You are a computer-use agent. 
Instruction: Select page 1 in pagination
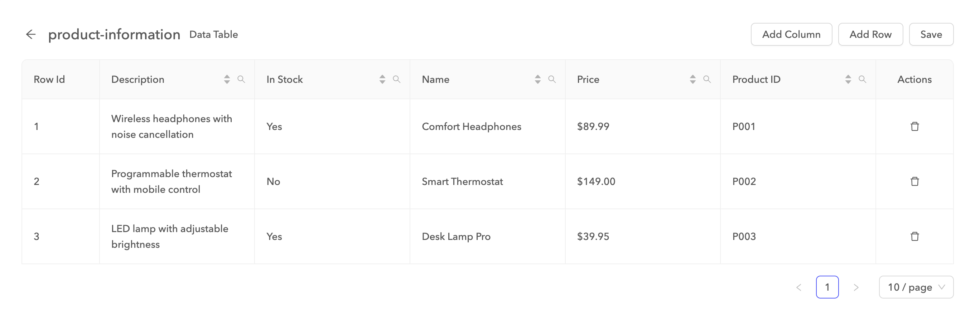[x=827, y=287]
